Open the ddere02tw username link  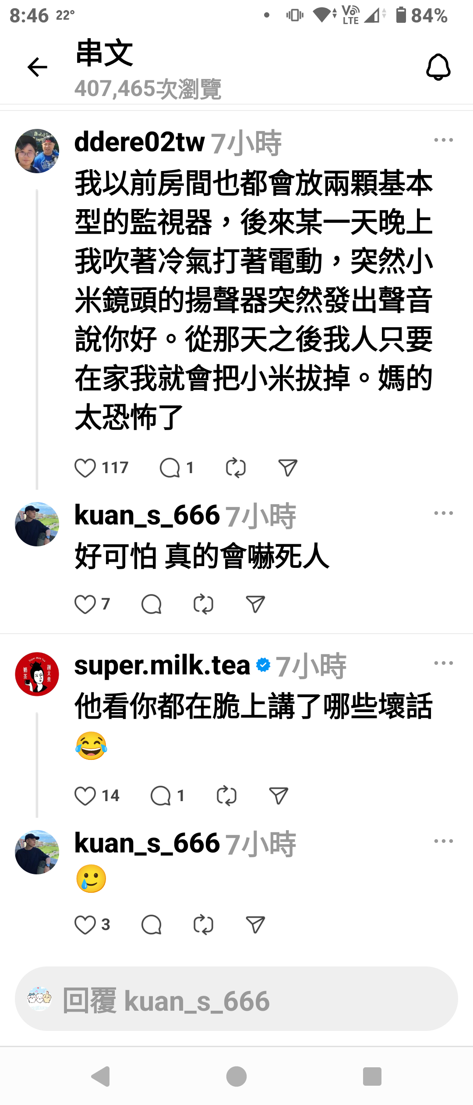[139, 142]
